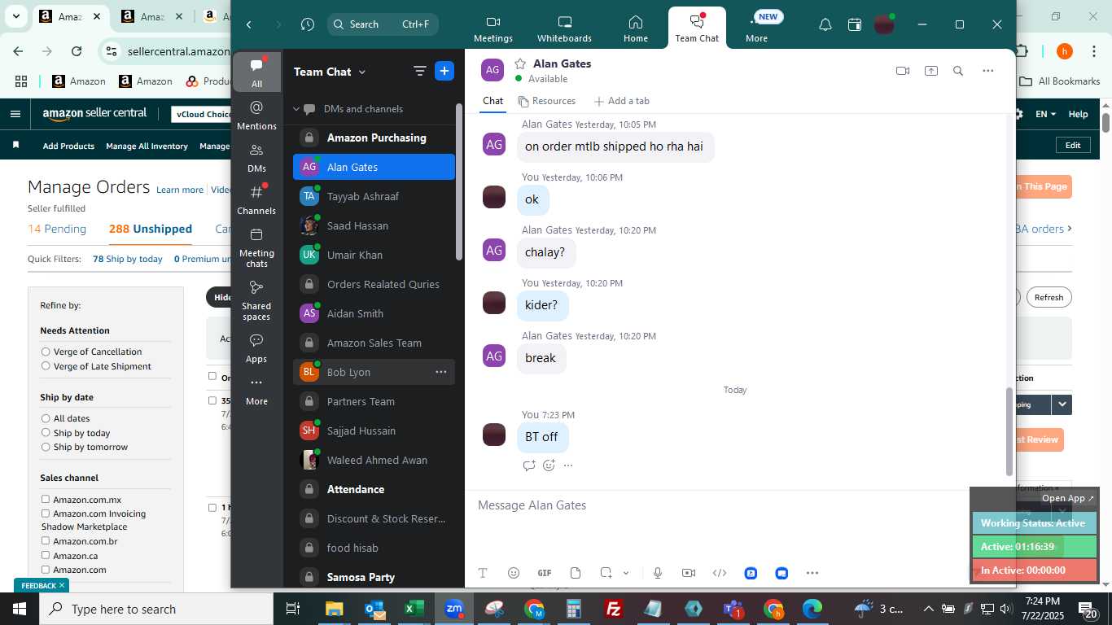
Task: Open DMs in Zoom sidebar
Action: pyautogui.click(x=256, y=157)
